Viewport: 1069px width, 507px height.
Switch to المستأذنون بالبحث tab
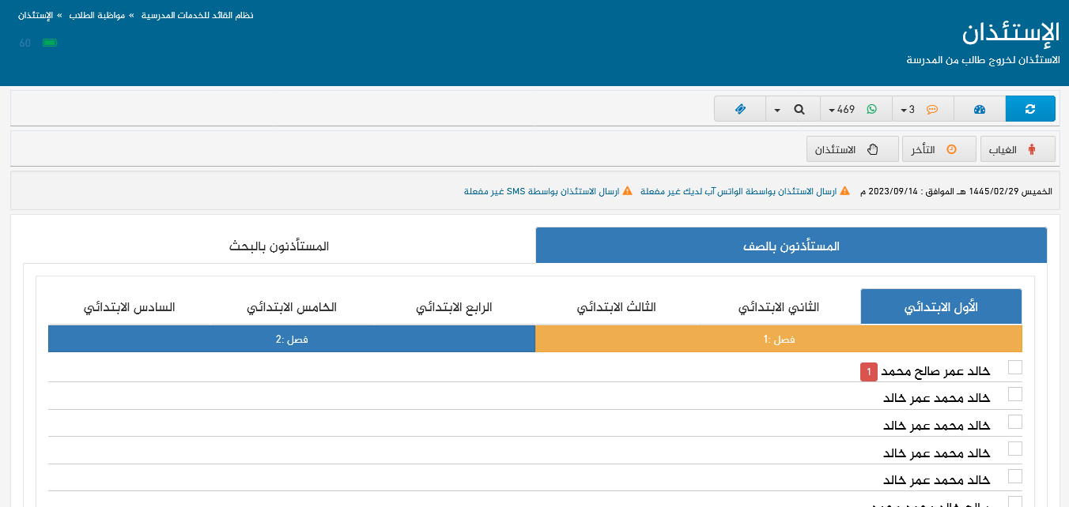(279, 246)
